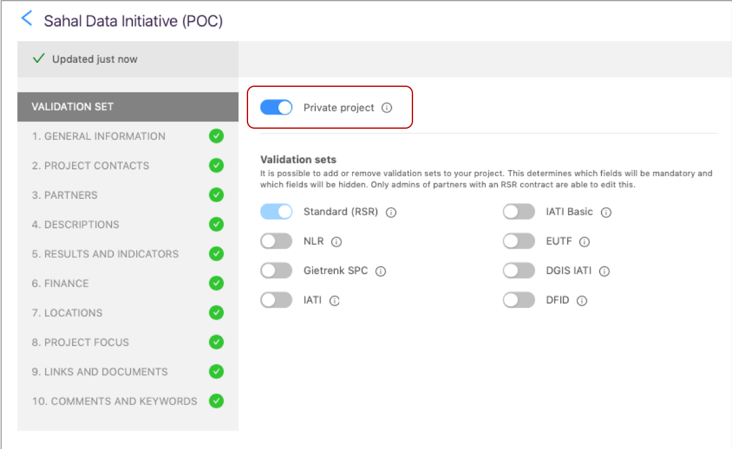Image resolution: width=732 pixels, height=449 pixels.
Task: Click the Sahal Data Initiative (POC) title
Action: point(133,21)
